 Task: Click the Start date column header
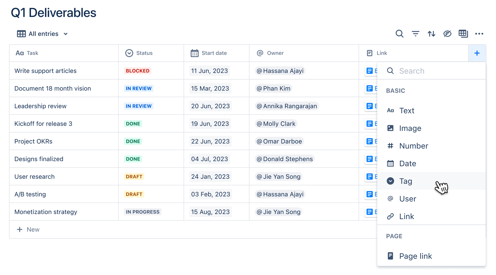(217, 53)
